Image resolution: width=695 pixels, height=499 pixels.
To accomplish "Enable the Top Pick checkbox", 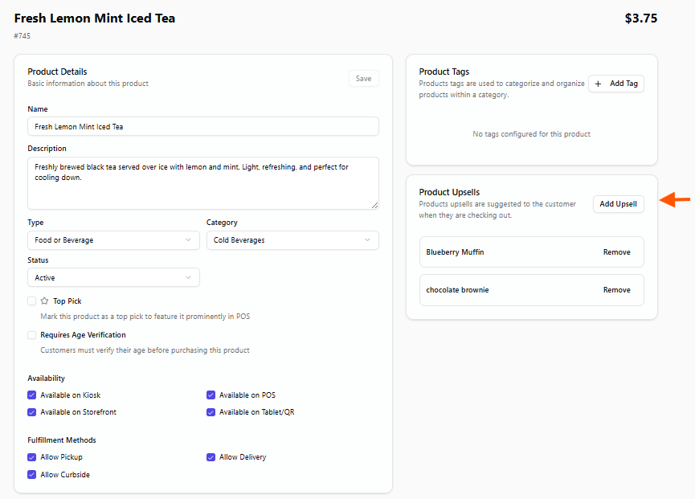I will tap(32, 301).
